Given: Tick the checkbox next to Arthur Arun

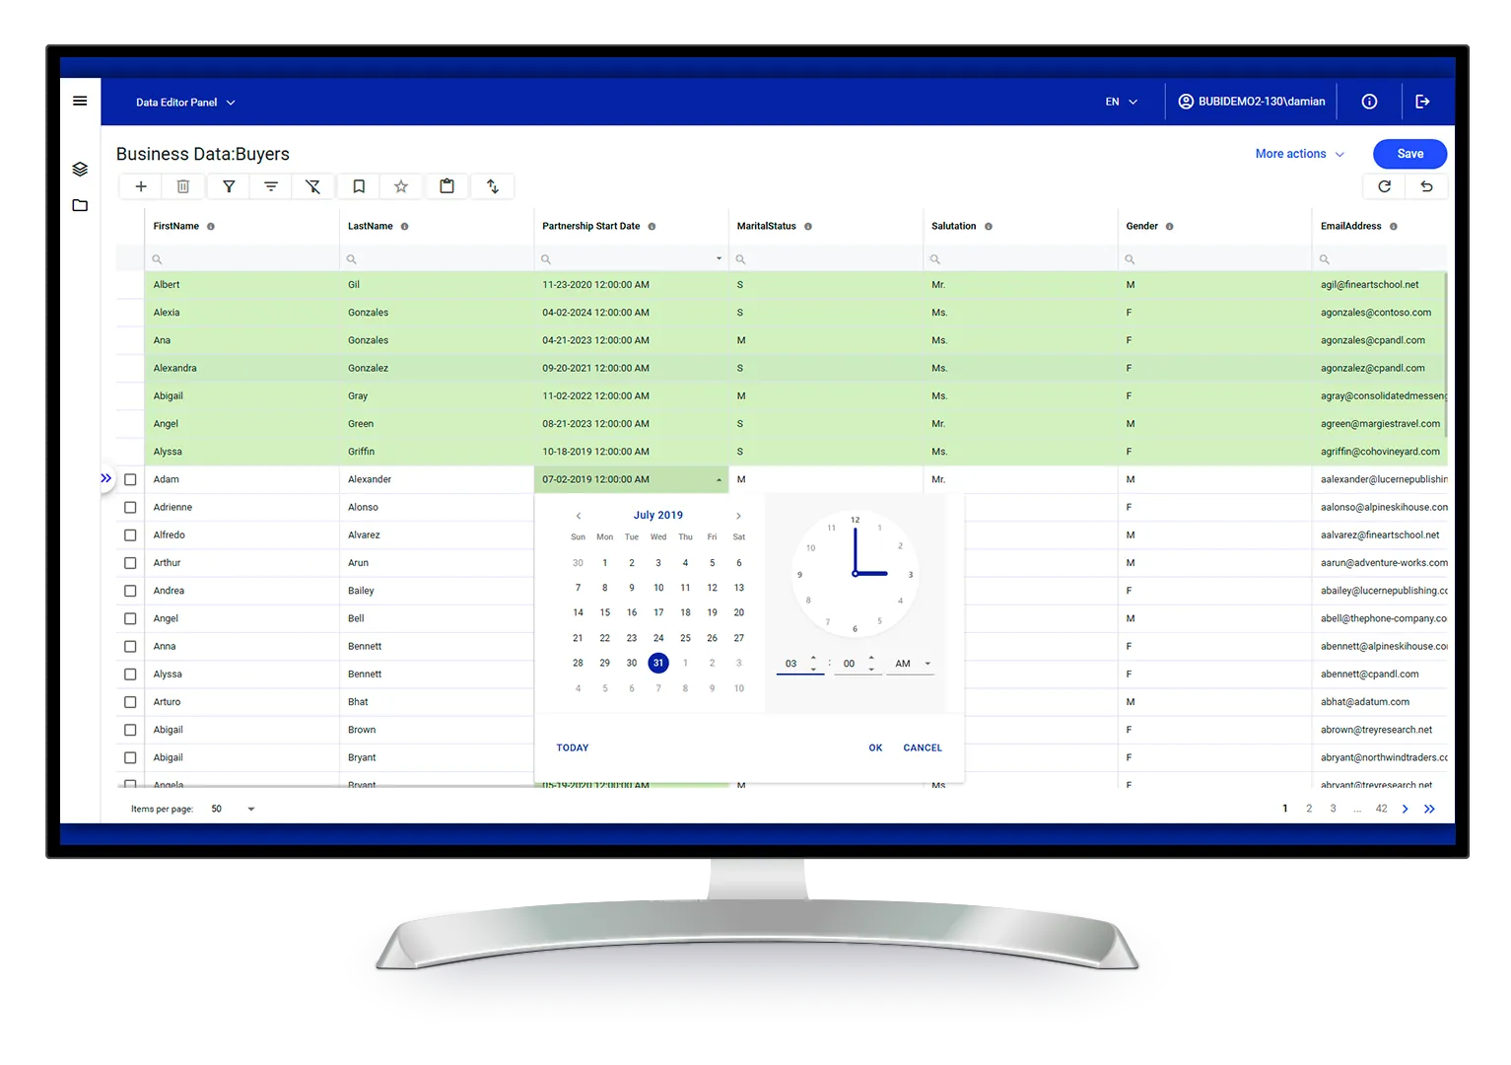Looking at the screenshot, I should click(x=130, y=563).
